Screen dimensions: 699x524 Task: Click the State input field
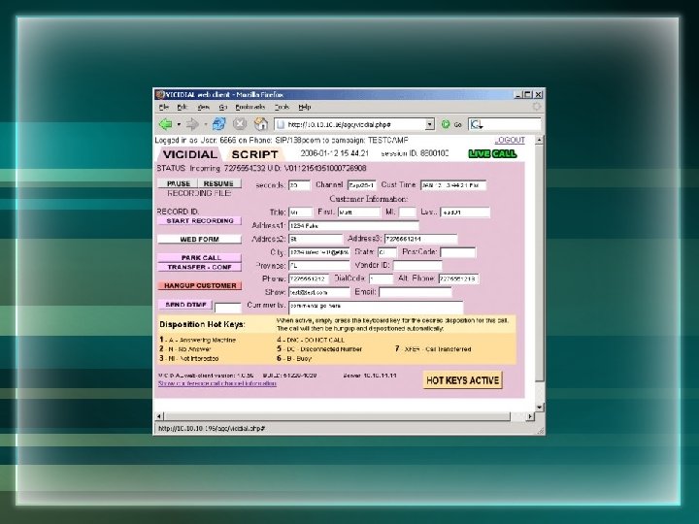coord(387,252)
